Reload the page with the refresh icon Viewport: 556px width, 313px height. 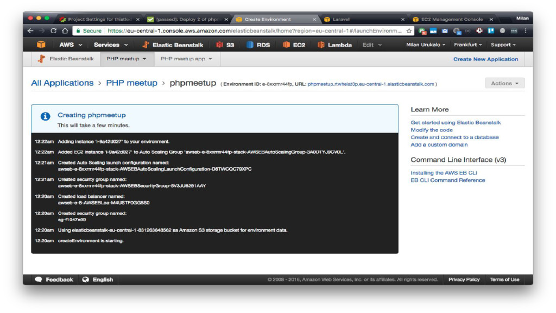pos(54,31)
